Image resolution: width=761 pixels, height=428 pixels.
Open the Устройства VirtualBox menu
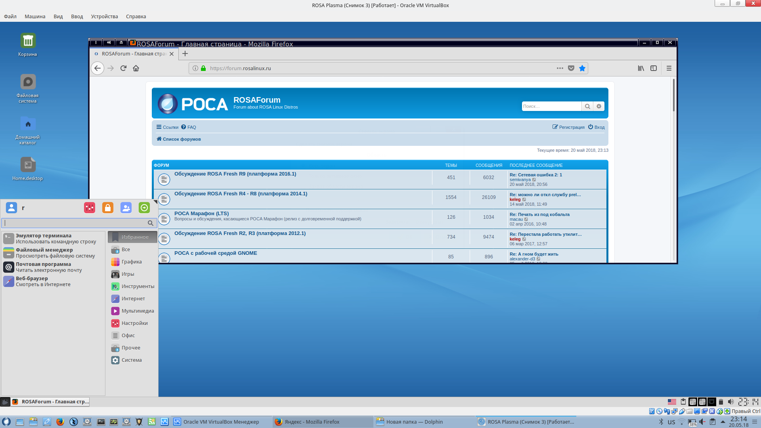coord(104,16)
